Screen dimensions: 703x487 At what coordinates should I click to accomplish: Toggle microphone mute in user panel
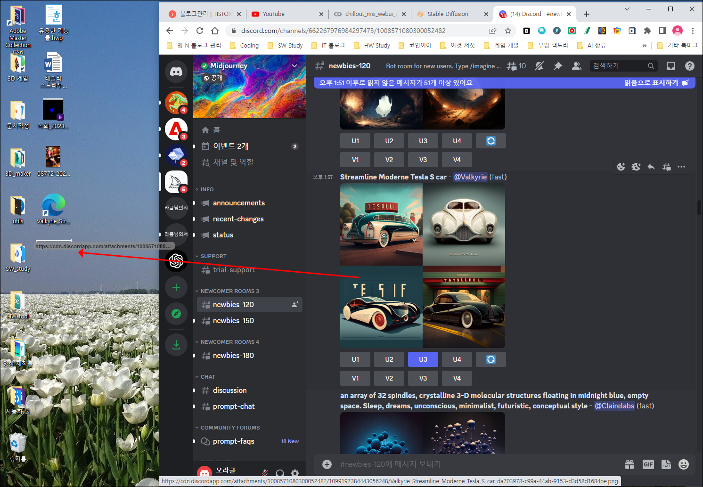pyautogui.click(x=265, y=473)
